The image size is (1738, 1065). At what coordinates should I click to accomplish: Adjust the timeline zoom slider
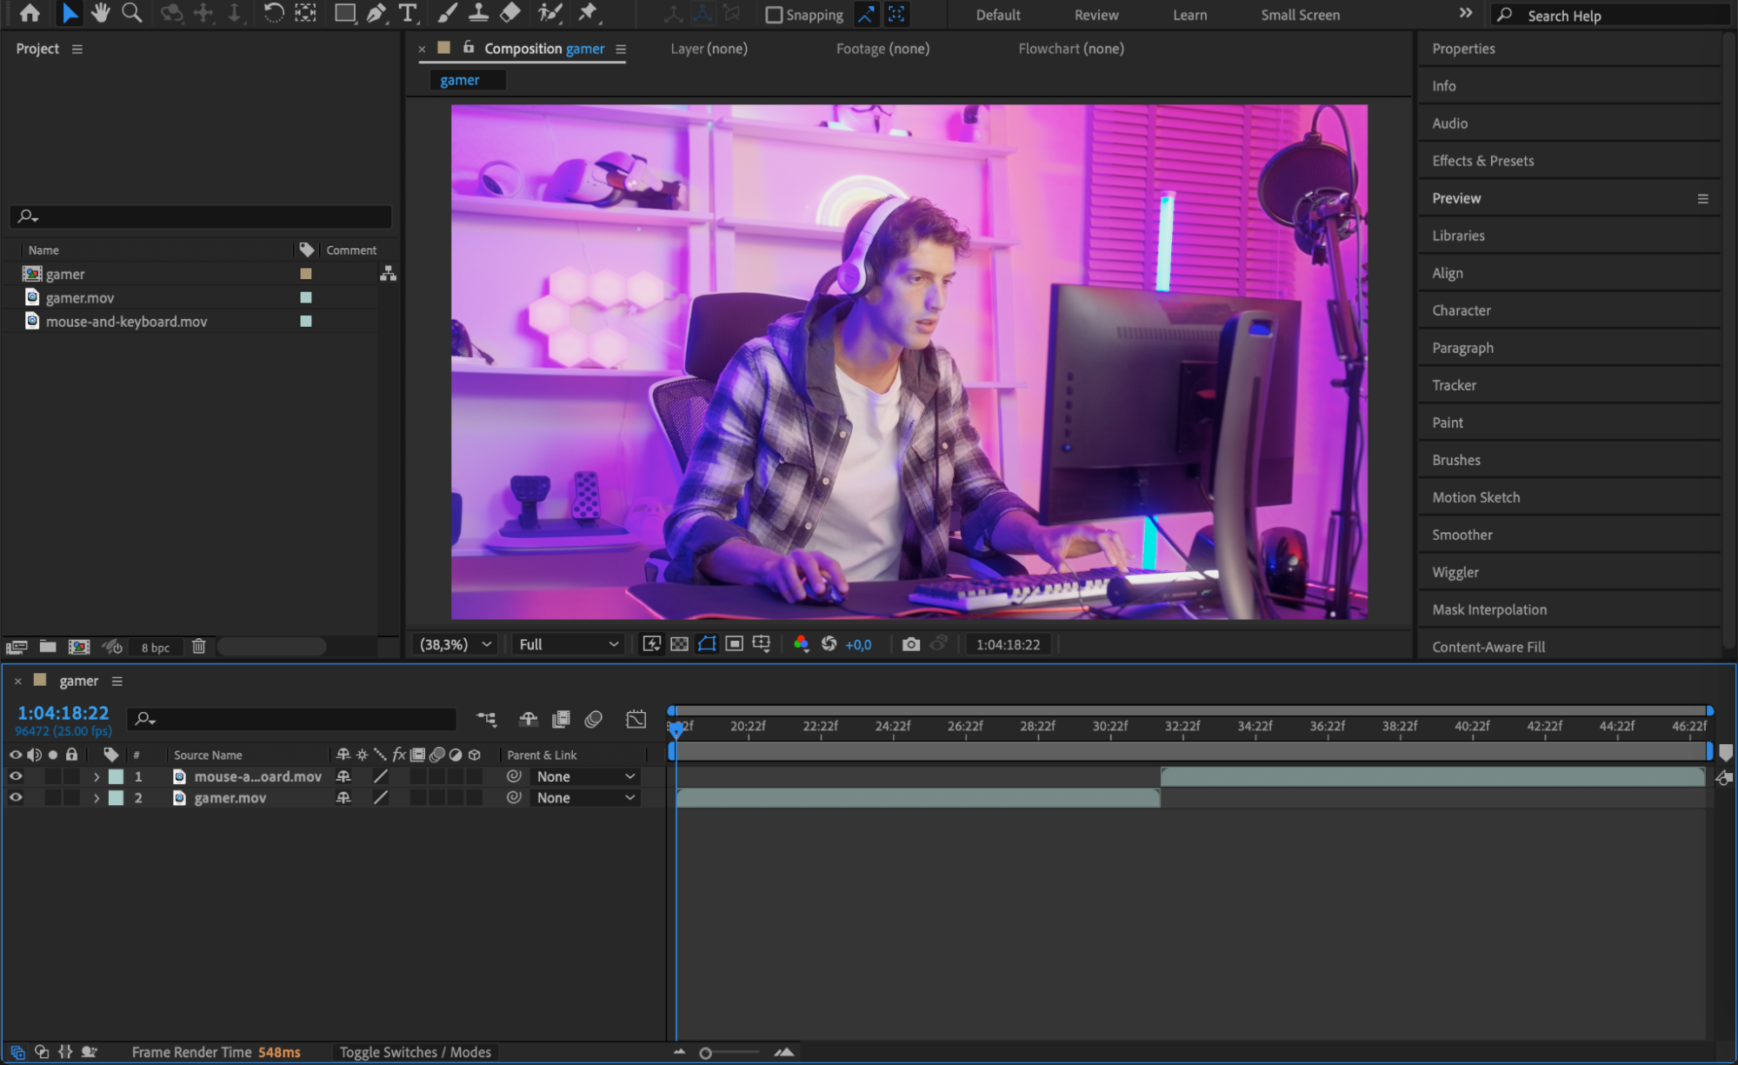tap(705, 1053)
